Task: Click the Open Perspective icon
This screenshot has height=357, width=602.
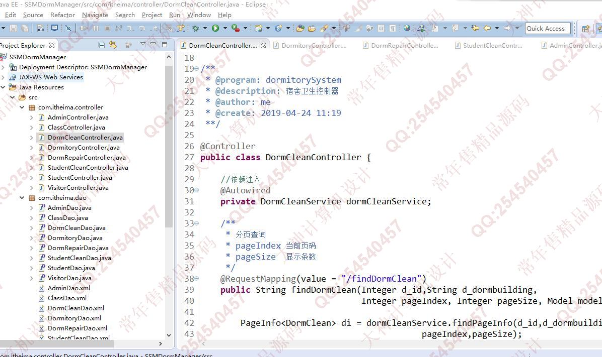Action: (x=585, y=28)
